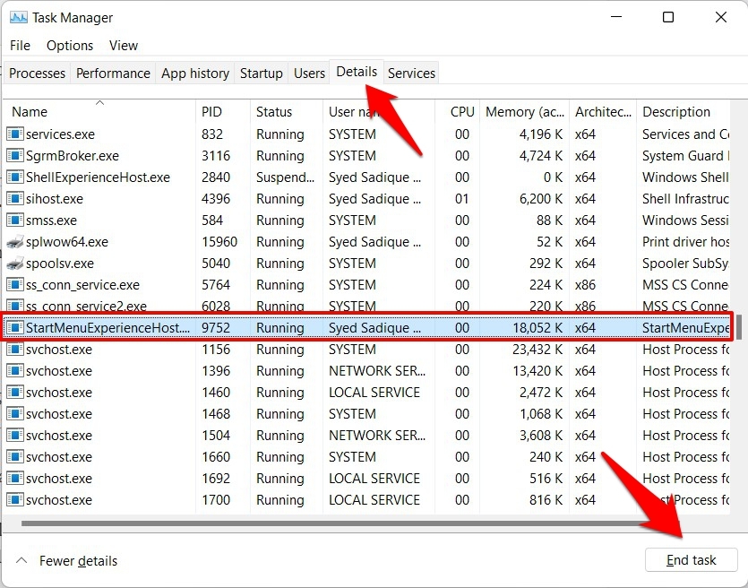Click the printer icon beside splwow64.exe
This screenshot has height=588, width=748.
click(x=15, y=241)
